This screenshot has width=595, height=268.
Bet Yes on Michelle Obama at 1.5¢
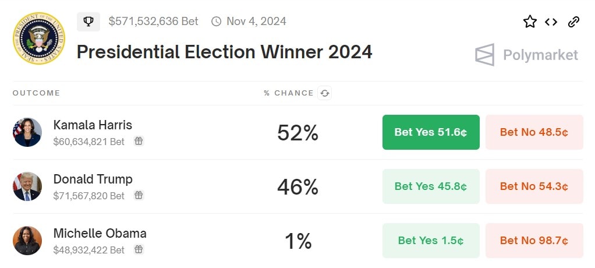[431, 241]
